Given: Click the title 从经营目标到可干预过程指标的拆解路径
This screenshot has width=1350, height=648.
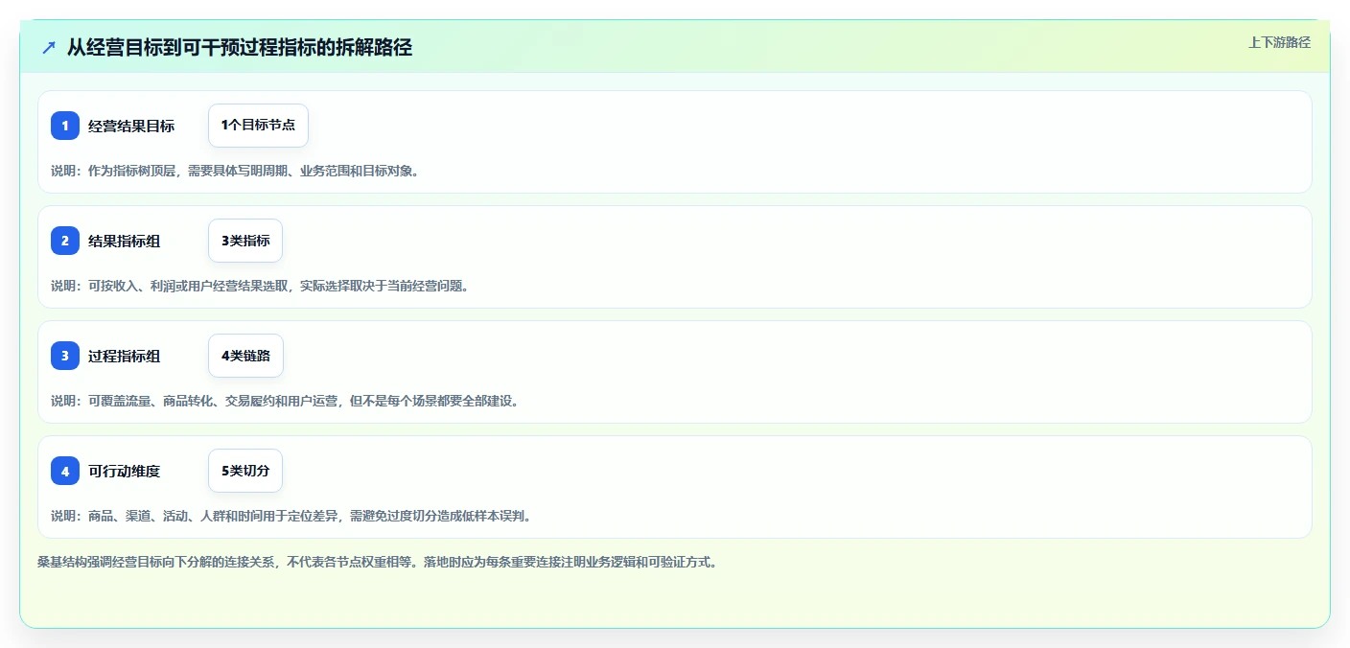Looking at the screenshot, I should [240, 47].
